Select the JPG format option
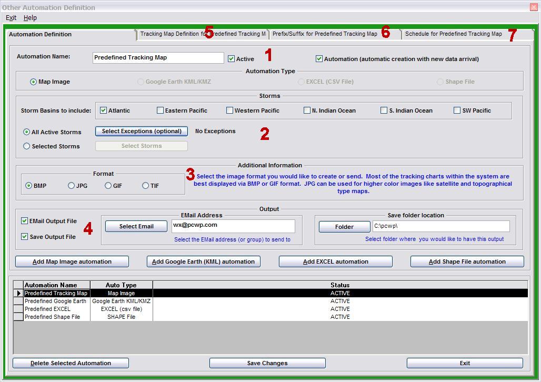This screenshot has width=541, height=382. (x=71, y=186)
